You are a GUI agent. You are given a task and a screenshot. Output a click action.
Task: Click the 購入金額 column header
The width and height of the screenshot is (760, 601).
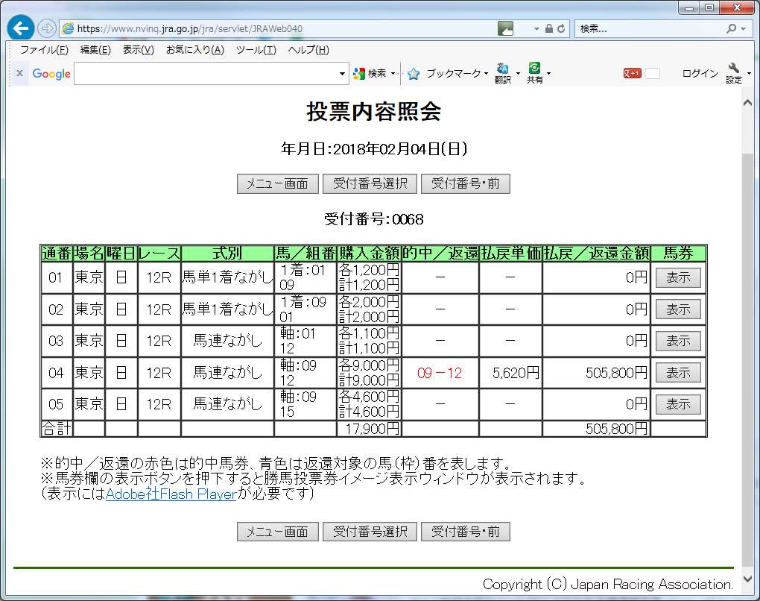370,254
